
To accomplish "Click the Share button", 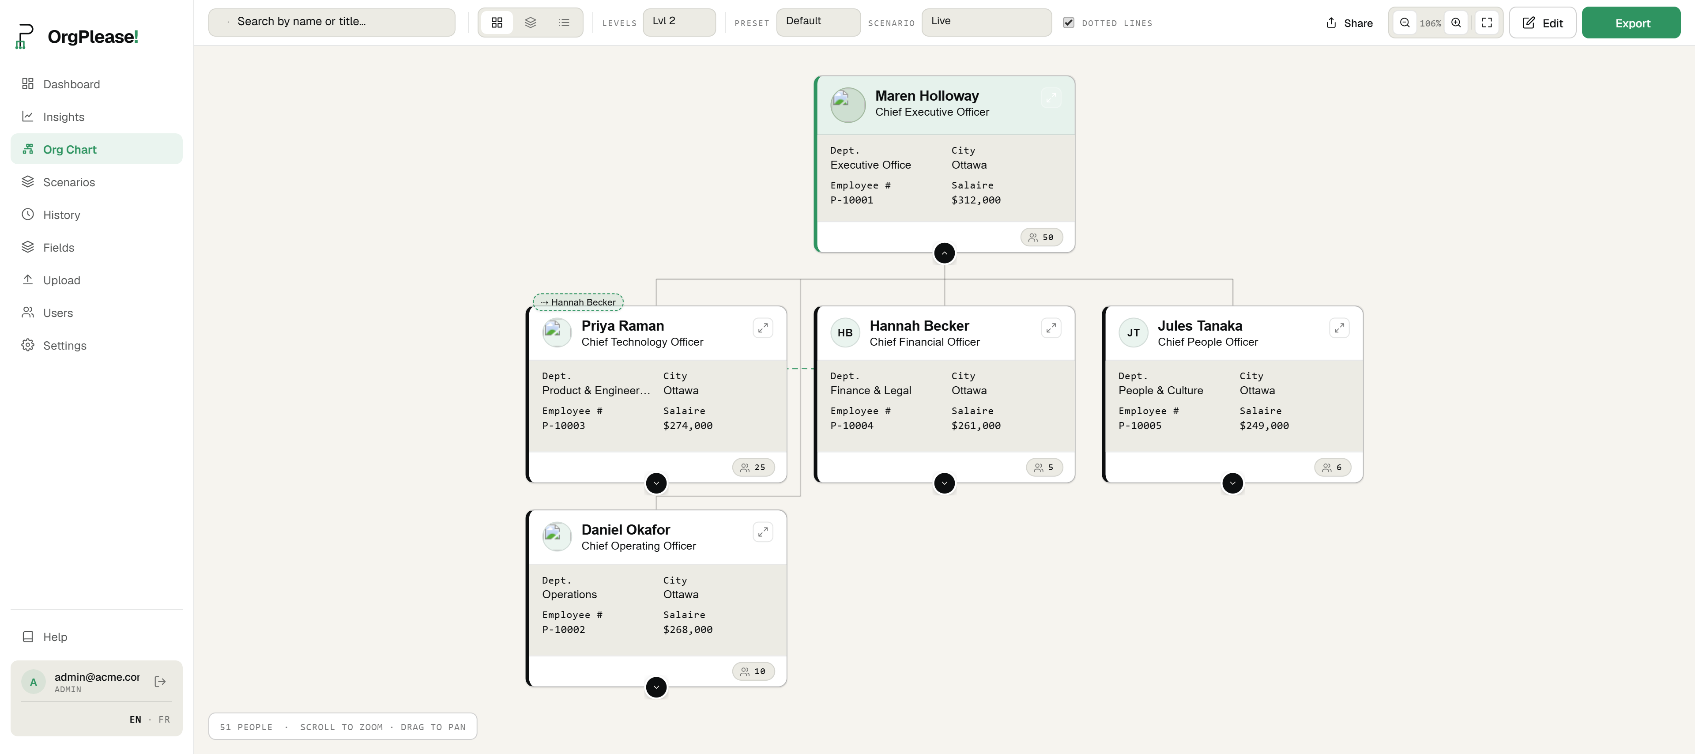I will click(x=1349, y=23).
